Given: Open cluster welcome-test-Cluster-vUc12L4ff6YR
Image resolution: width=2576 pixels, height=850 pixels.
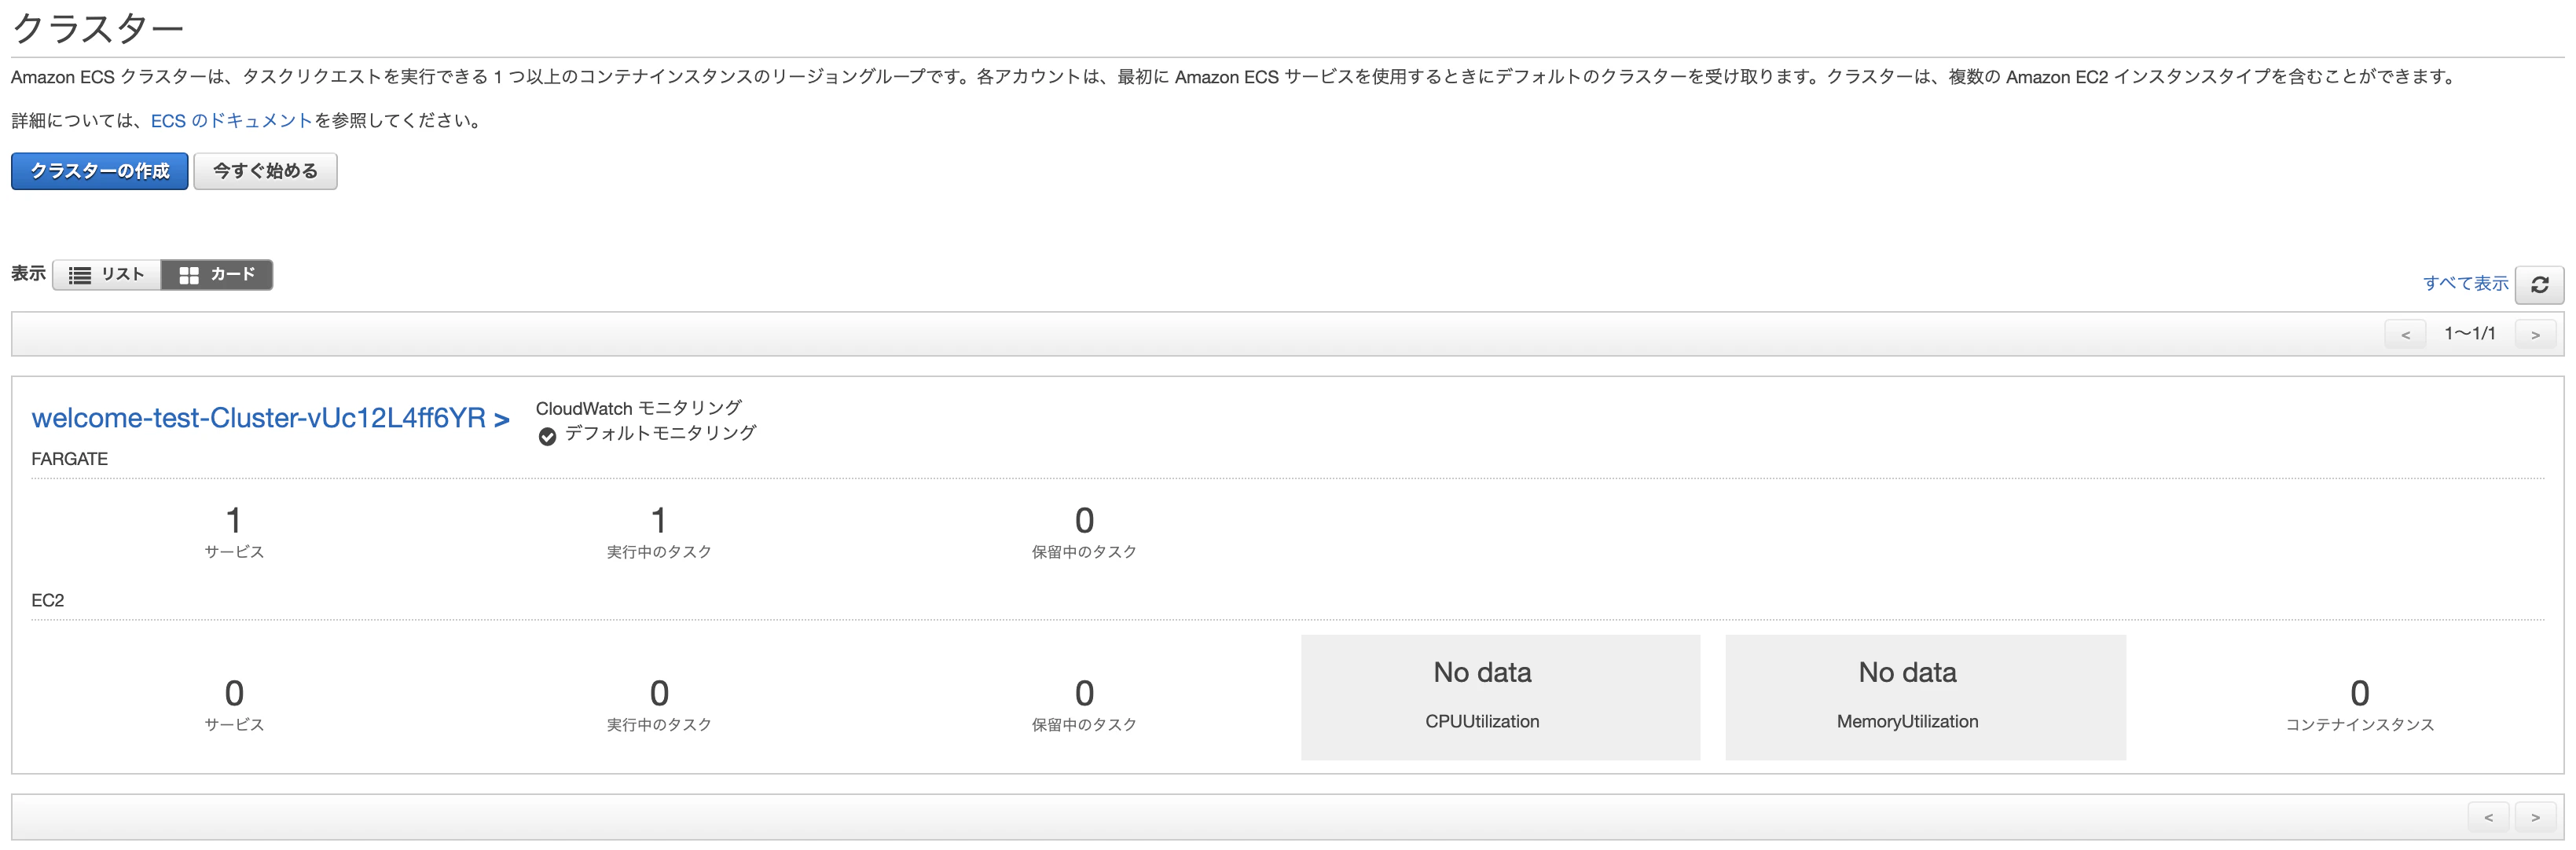Looking at the screenshot, I should pyautogui.click(x=270, y=418).
